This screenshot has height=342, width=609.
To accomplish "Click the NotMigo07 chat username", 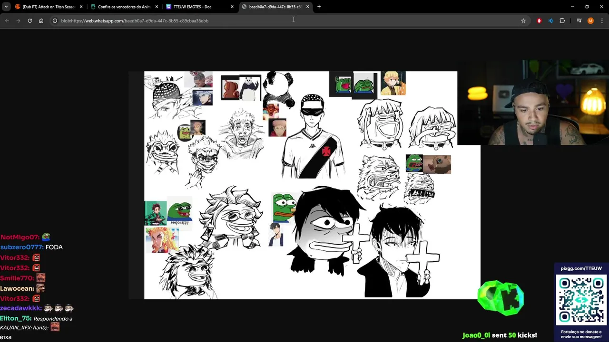I will [x=20, y=237].
